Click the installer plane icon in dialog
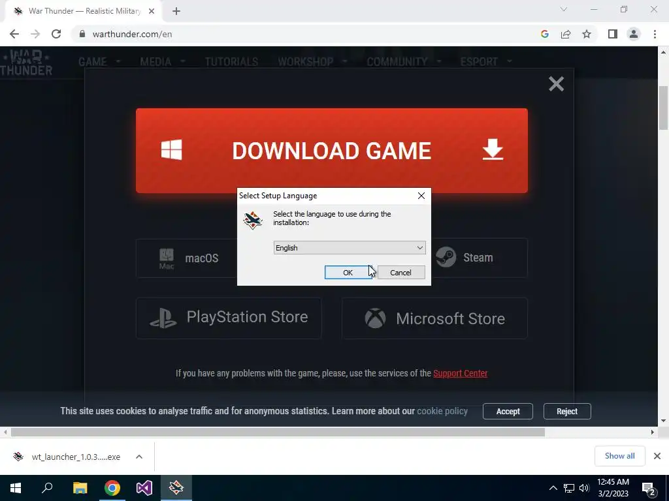The height and width of the screenshot is (501, 669). [x=253, y=220]
